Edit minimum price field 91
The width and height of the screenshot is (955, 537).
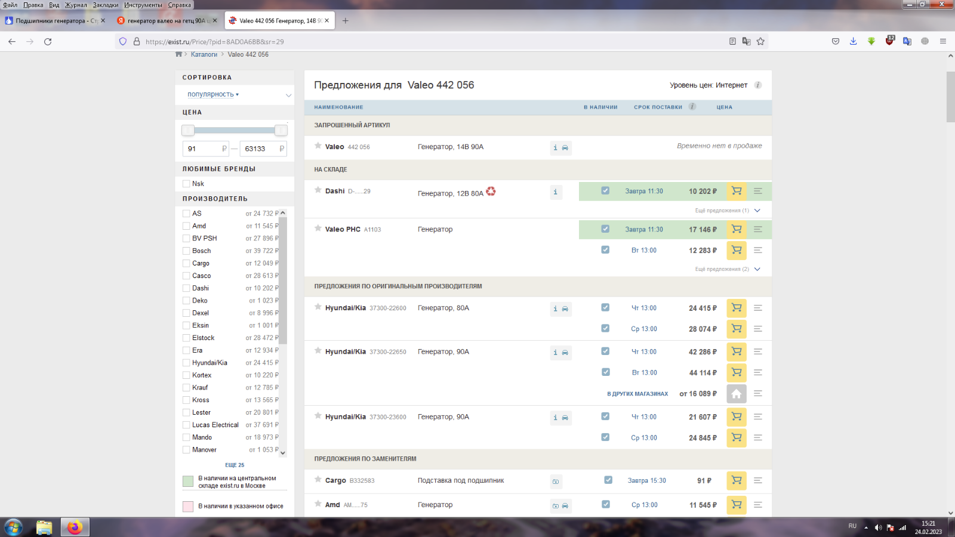tap(205, 149)
